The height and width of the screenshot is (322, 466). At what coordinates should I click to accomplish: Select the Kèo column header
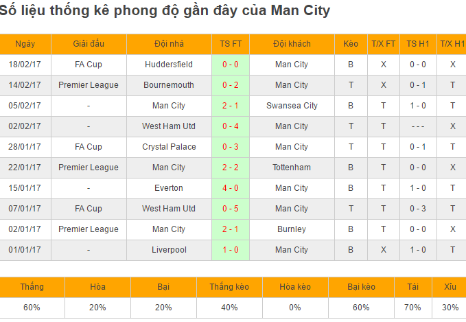tap(351, 44)
